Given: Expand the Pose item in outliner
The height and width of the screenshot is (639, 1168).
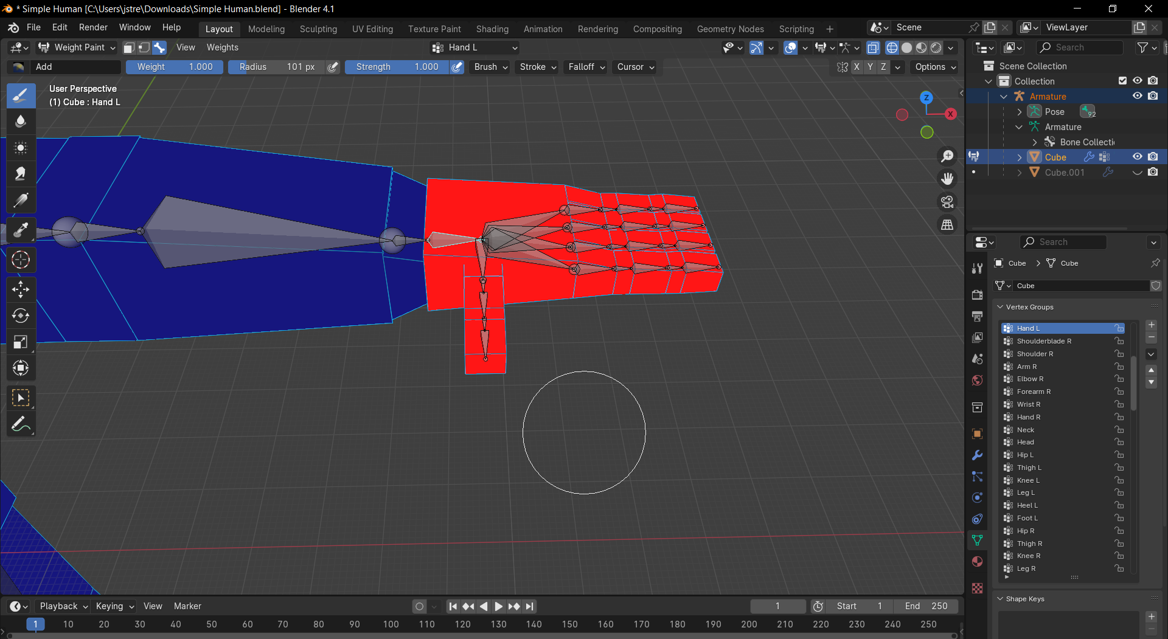Looking at the screenshot, I should pyautogui.click(x=1020, y=112).
